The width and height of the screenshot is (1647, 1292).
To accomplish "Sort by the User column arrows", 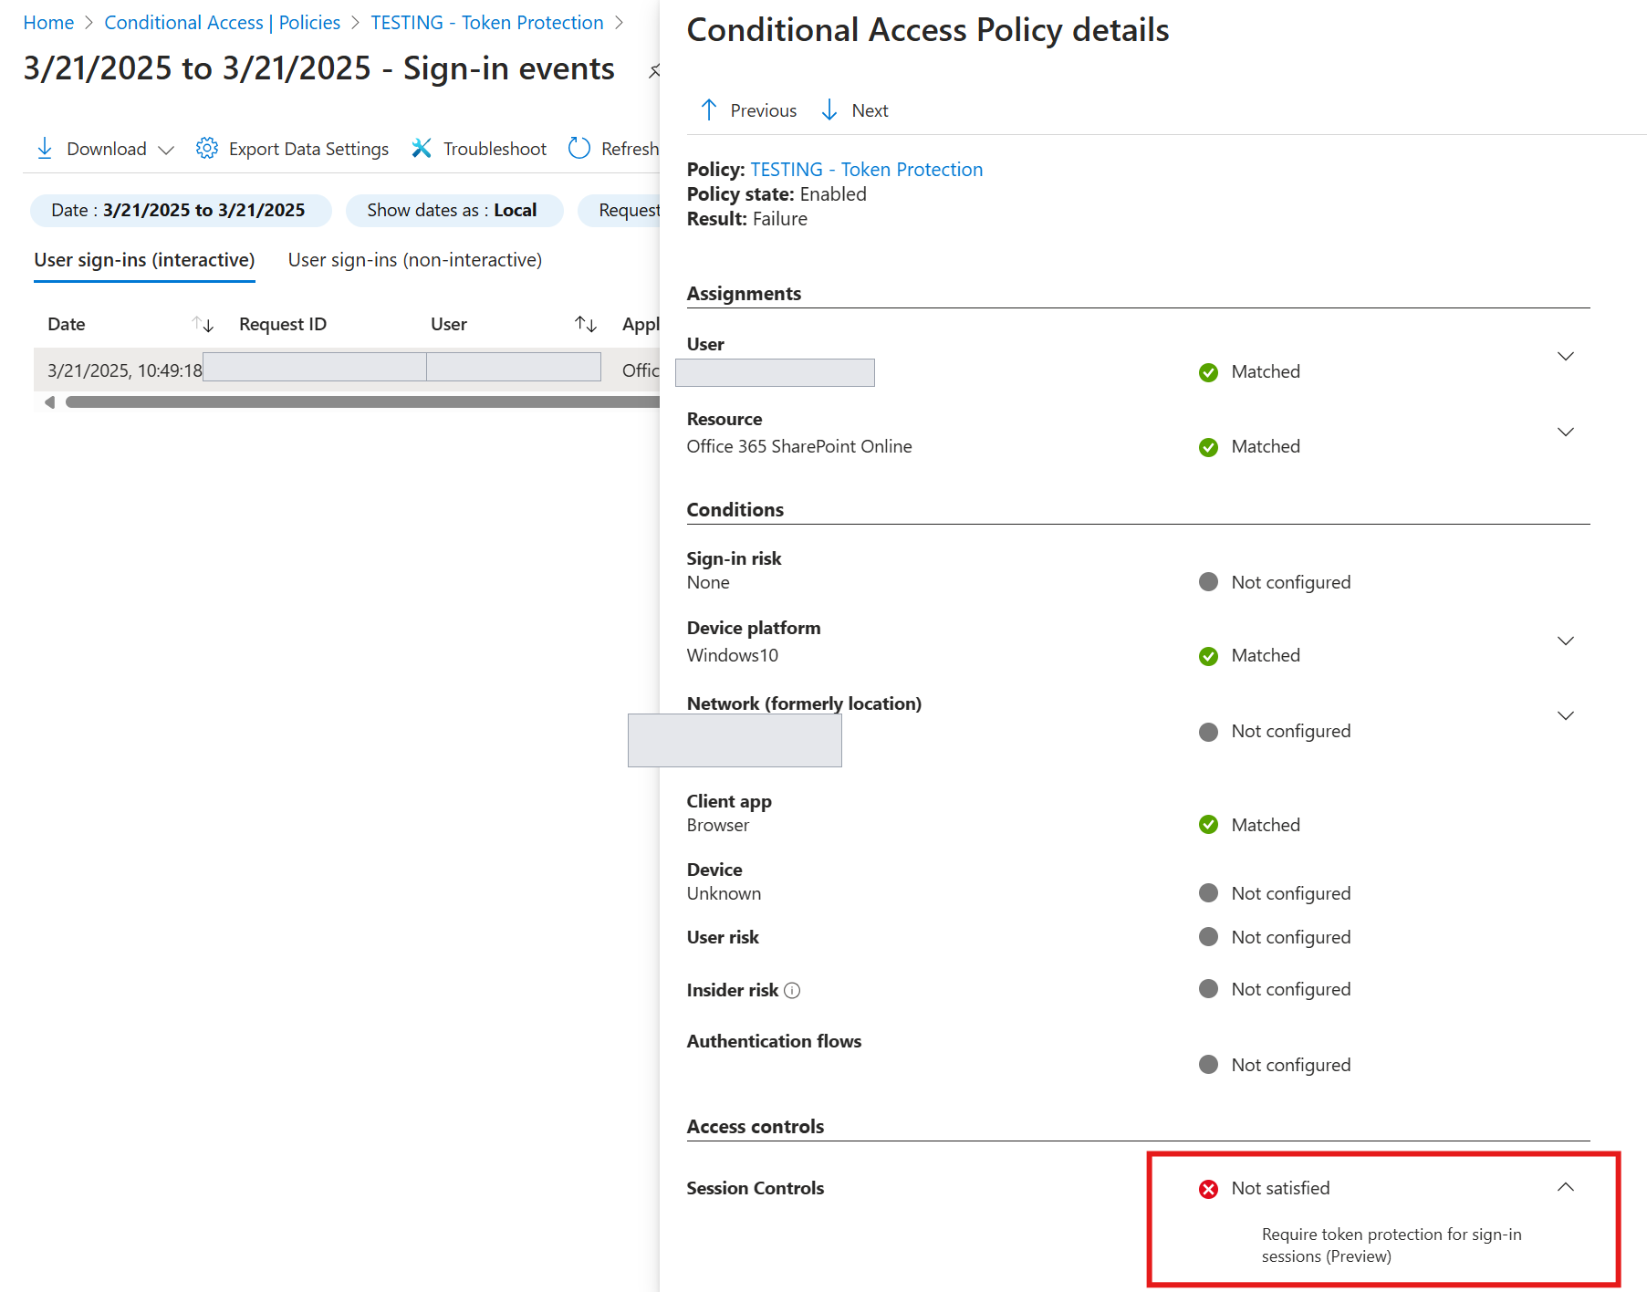I will pyautogui.click(x=586, y=324).
